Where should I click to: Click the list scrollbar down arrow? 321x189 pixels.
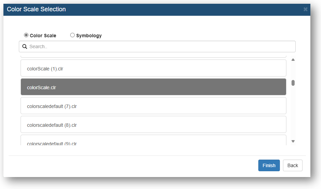[293, 141]
